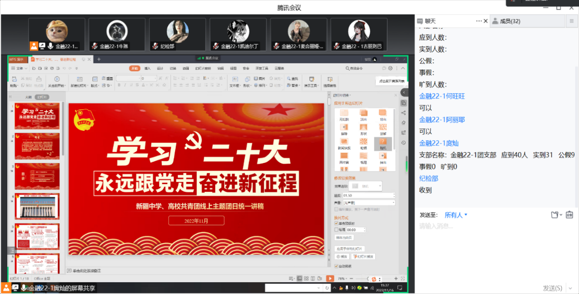579x294 pixels.
Task: Click the orange slideshow play button in status bar
Action: coord(330,279)
